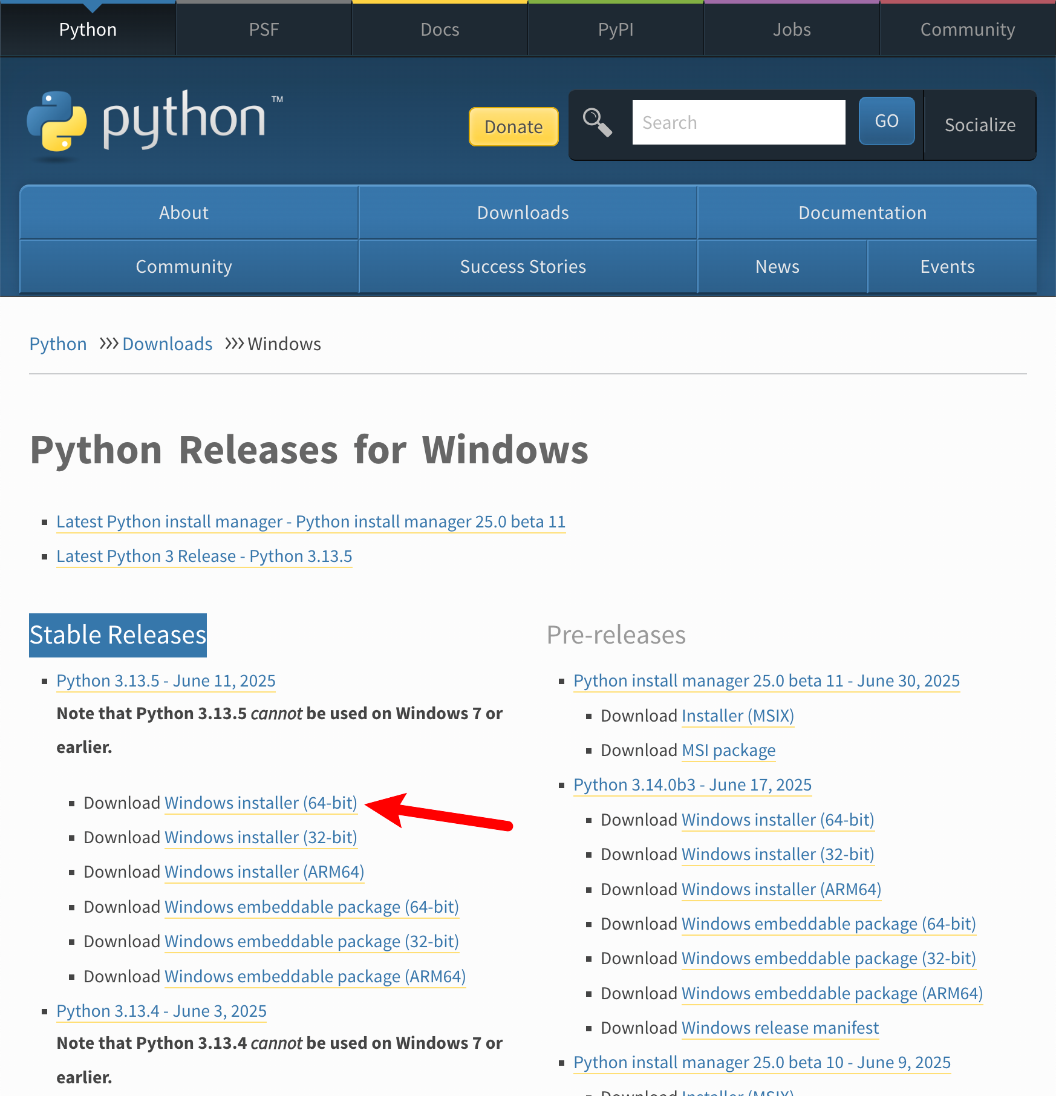
Task: Open the PyPI tab
Action: pos(616,30)
